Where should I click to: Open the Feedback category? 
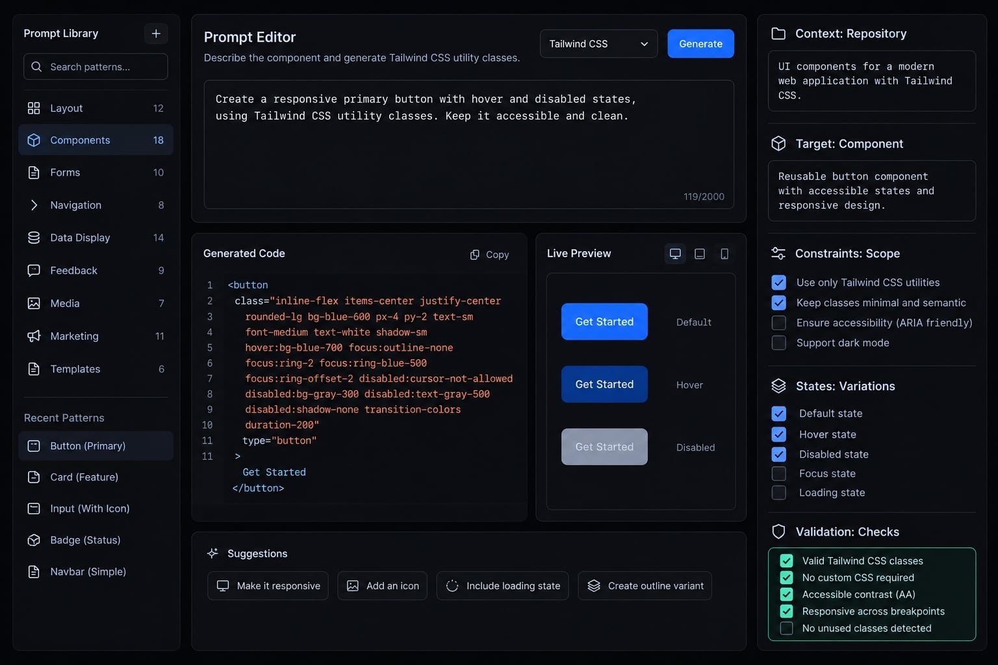coord(96,271)
